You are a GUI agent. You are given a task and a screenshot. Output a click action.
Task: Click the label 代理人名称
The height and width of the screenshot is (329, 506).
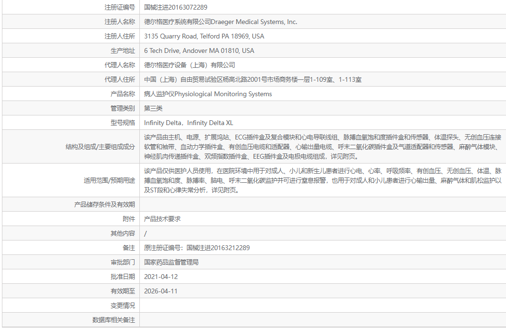click(x=119, y=65)
